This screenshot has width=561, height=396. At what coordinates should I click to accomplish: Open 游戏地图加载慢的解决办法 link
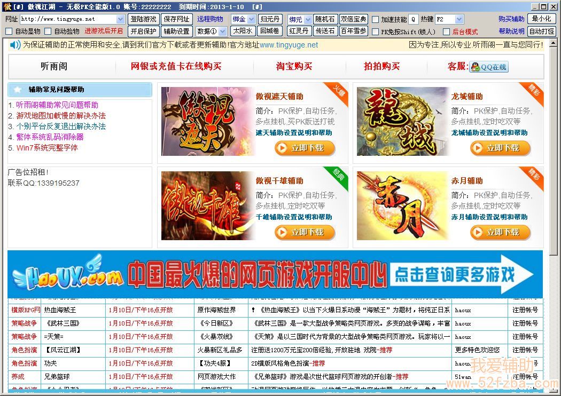point(61,116)
